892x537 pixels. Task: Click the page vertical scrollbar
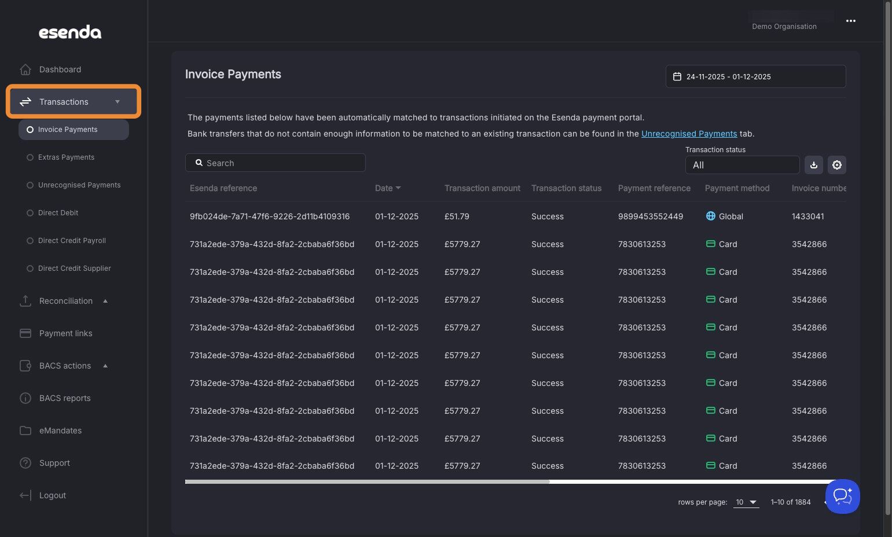coord(888,258)
